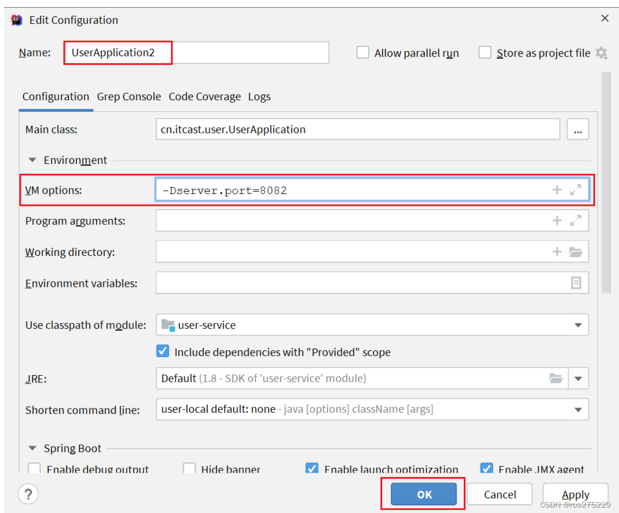Click the user-service module folder icon

(x=168, y=325)
